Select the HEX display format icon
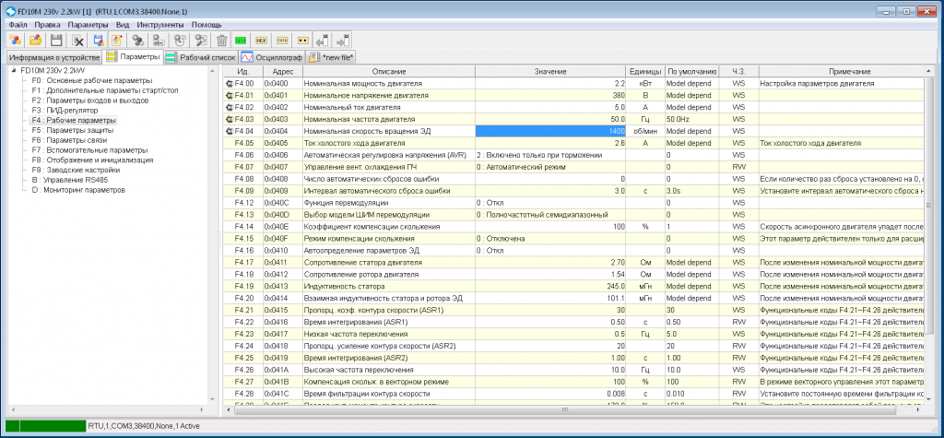 (261, 41)
